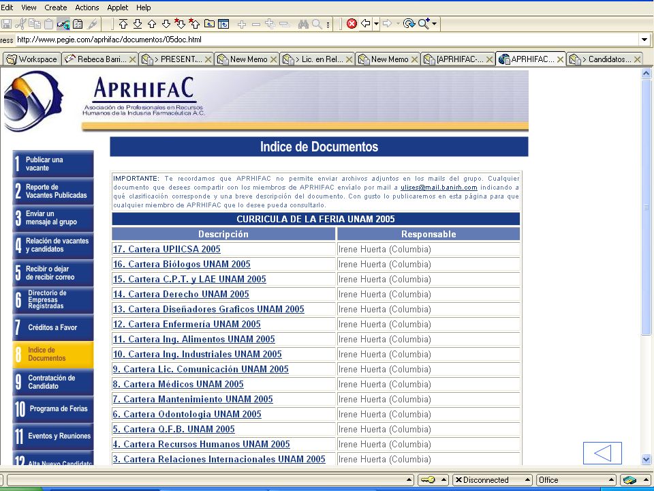The height and width of the screenshot is (491, 654).
Task: Click the Refresh page globe icon
Action: coord(409,24)
